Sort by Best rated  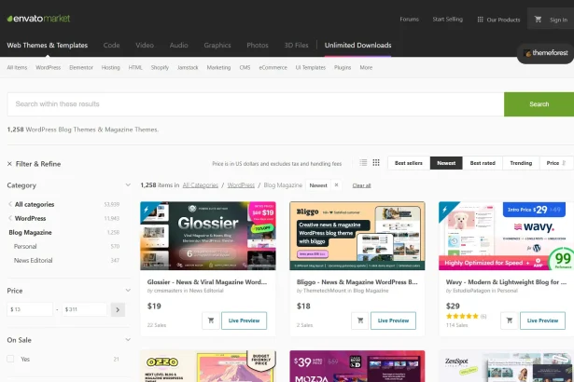[483, 163]
